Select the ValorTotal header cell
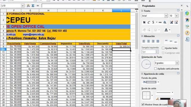191x107 pixels. tap(121, 44)
